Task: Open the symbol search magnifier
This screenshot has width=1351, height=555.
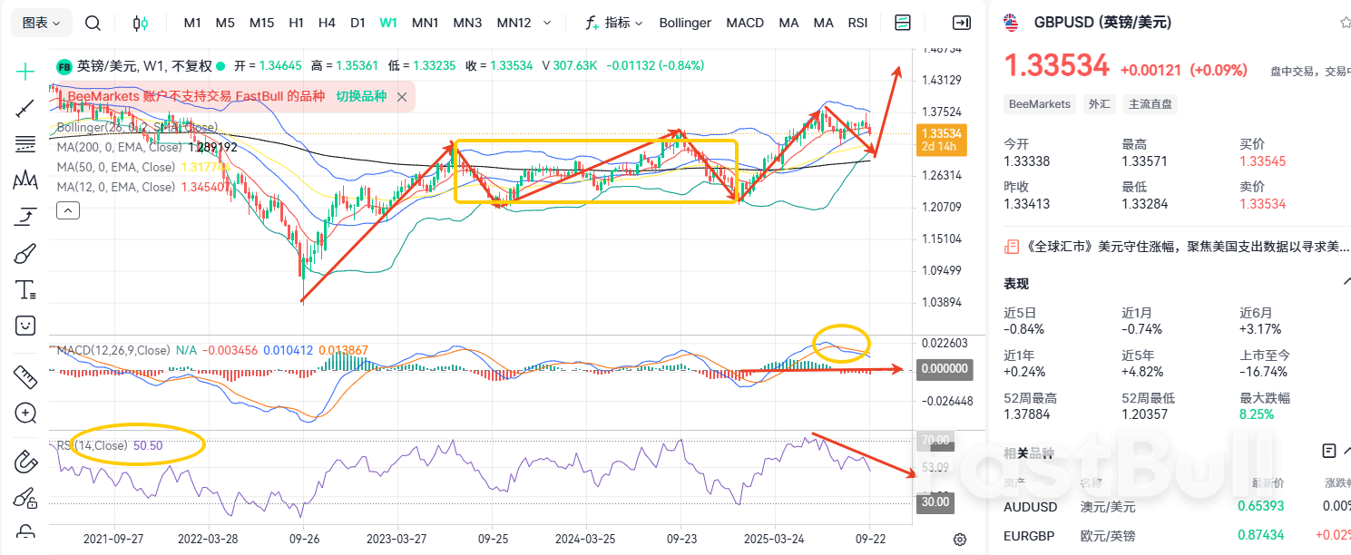Action: [x=93, y=23]
